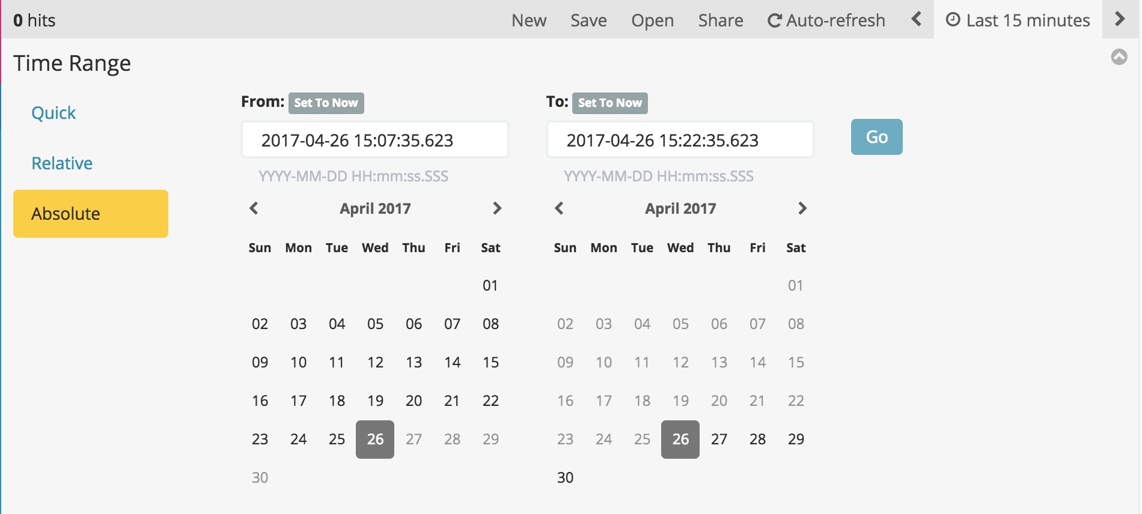Go to previous month in From calendar
This screenshot has width=1142, height=514.
(x=254, y=208)
